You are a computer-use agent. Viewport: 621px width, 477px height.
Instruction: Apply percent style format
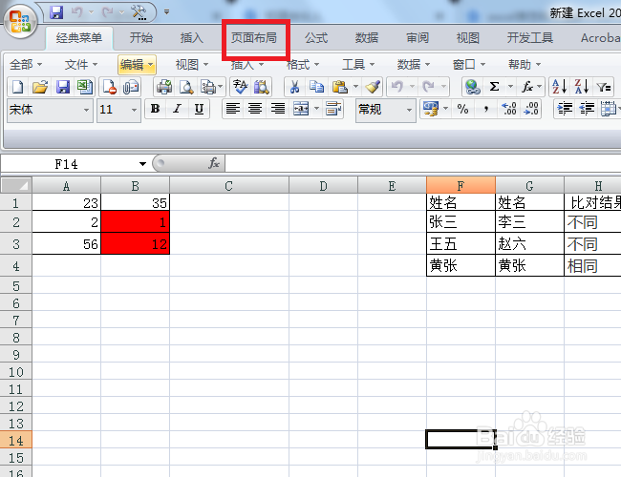click(x=462, y=109)
